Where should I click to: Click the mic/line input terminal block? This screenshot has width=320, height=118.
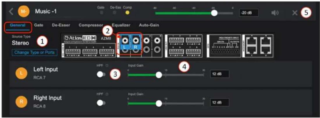88,50
